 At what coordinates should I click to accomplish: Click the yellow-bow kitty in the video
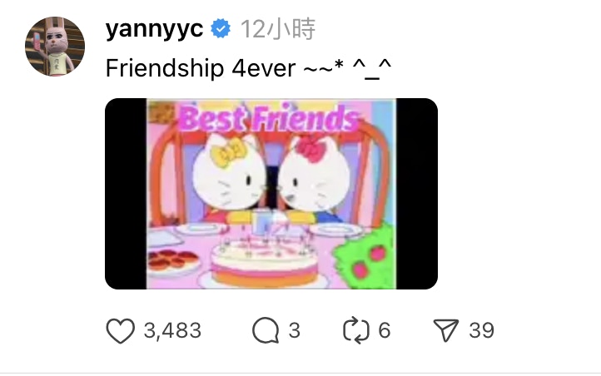click(x=229, y=177)
